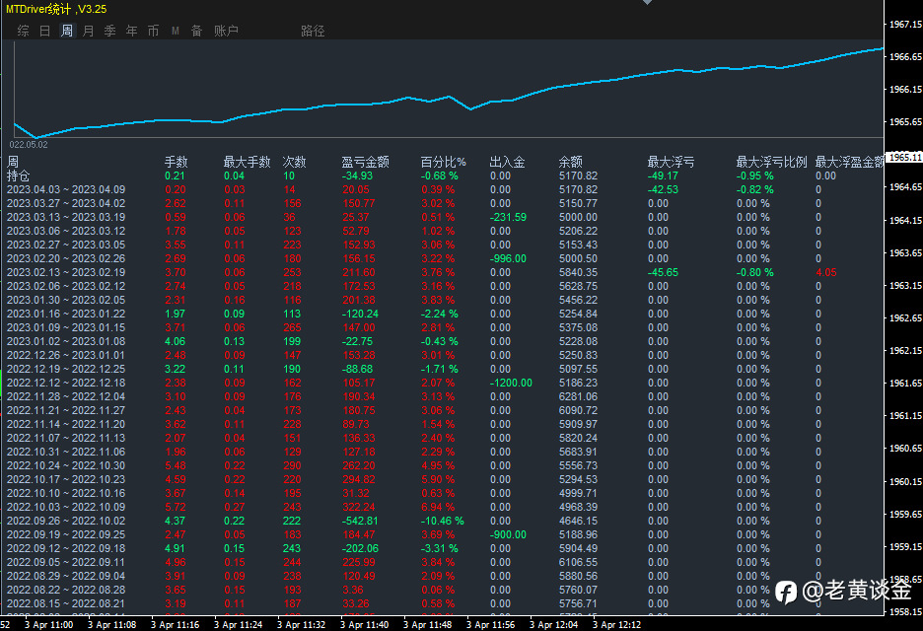Open the M tab

pyautogui.click(x=176, y=31)
